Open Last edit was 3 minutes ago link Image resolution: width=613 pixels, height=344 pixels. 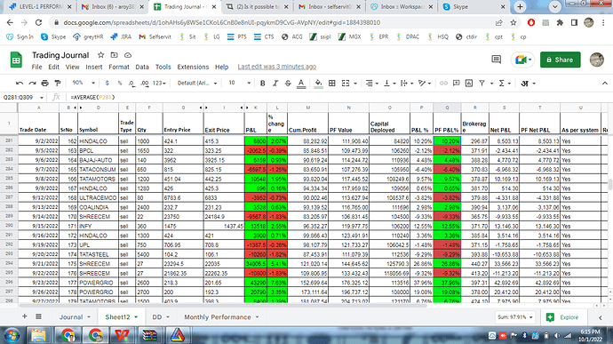point(277,67)
